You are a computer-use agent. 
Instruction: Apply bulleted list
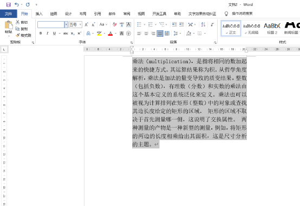pos(139,24)
